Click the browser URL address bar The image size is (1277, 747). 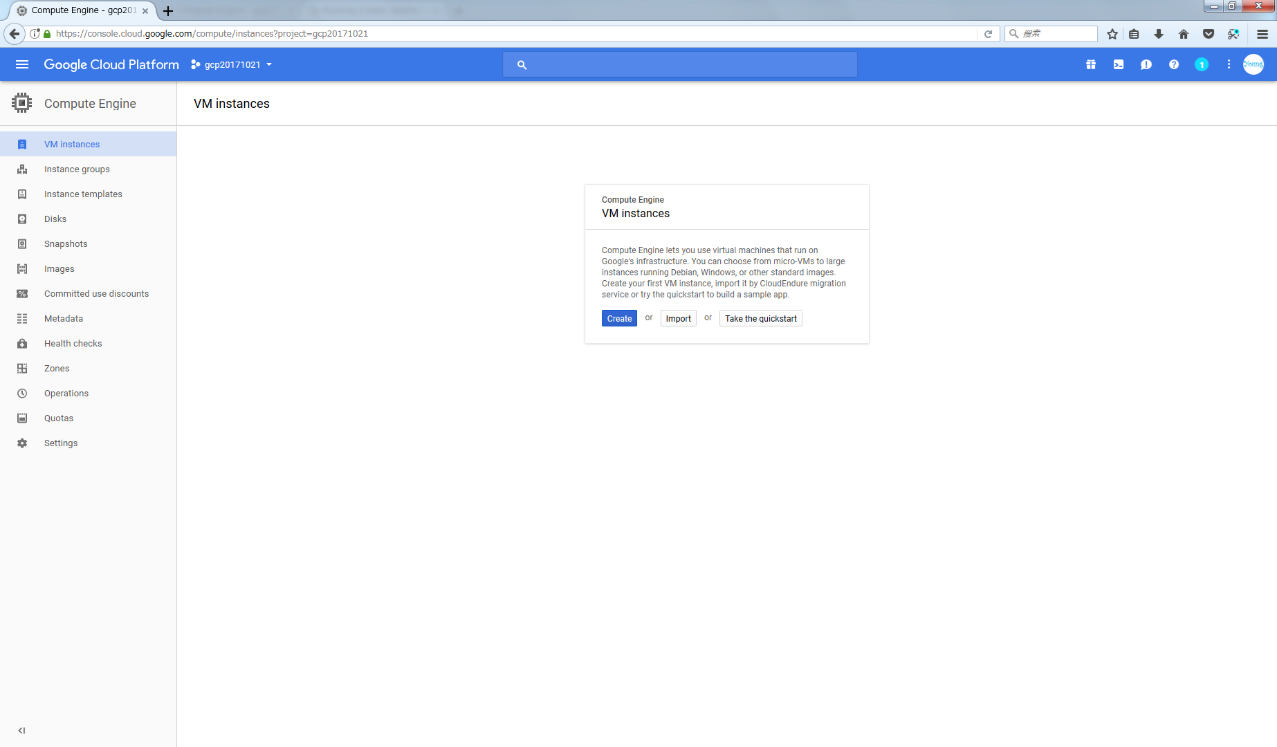(x=512, y=33)
